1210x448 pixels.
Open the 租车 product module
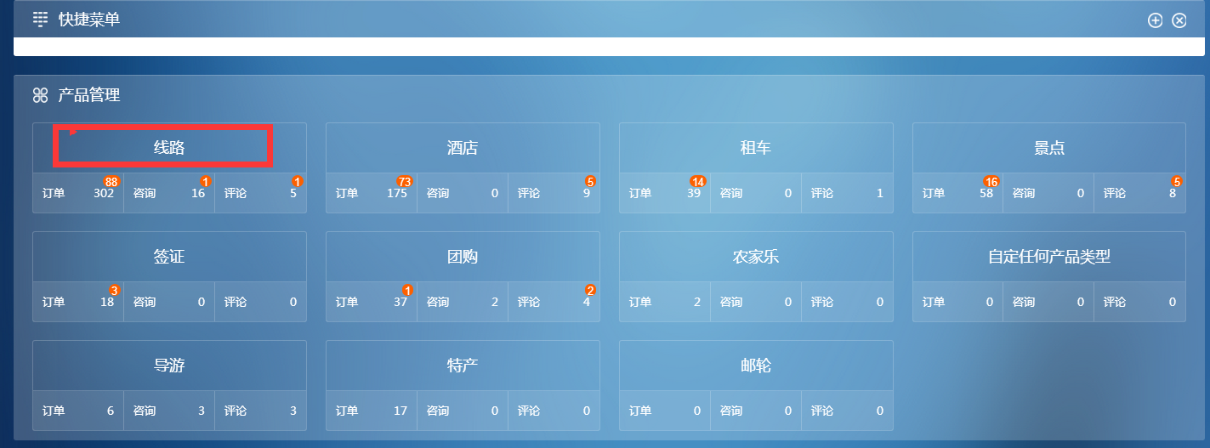click(756, 148)
